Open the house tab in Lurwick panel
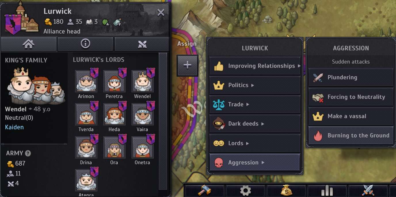396x197 pixels. (x=28, y=44)
